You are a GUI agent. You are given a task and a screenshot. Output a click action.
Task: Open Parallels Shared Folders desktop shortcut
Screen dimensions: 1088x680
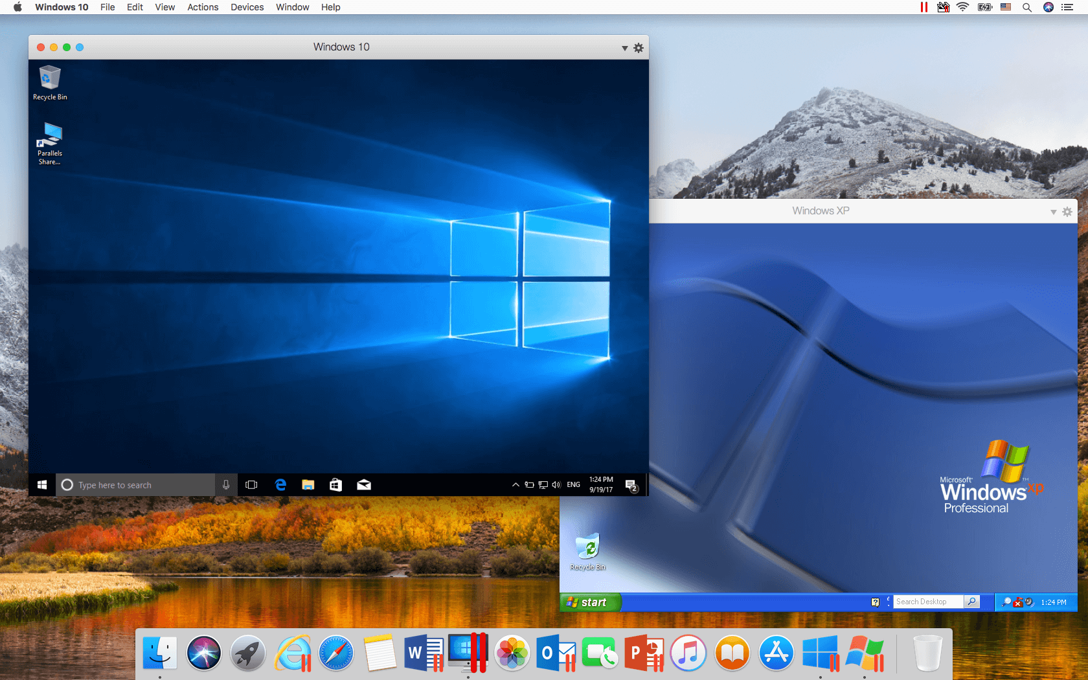point(50,144)
